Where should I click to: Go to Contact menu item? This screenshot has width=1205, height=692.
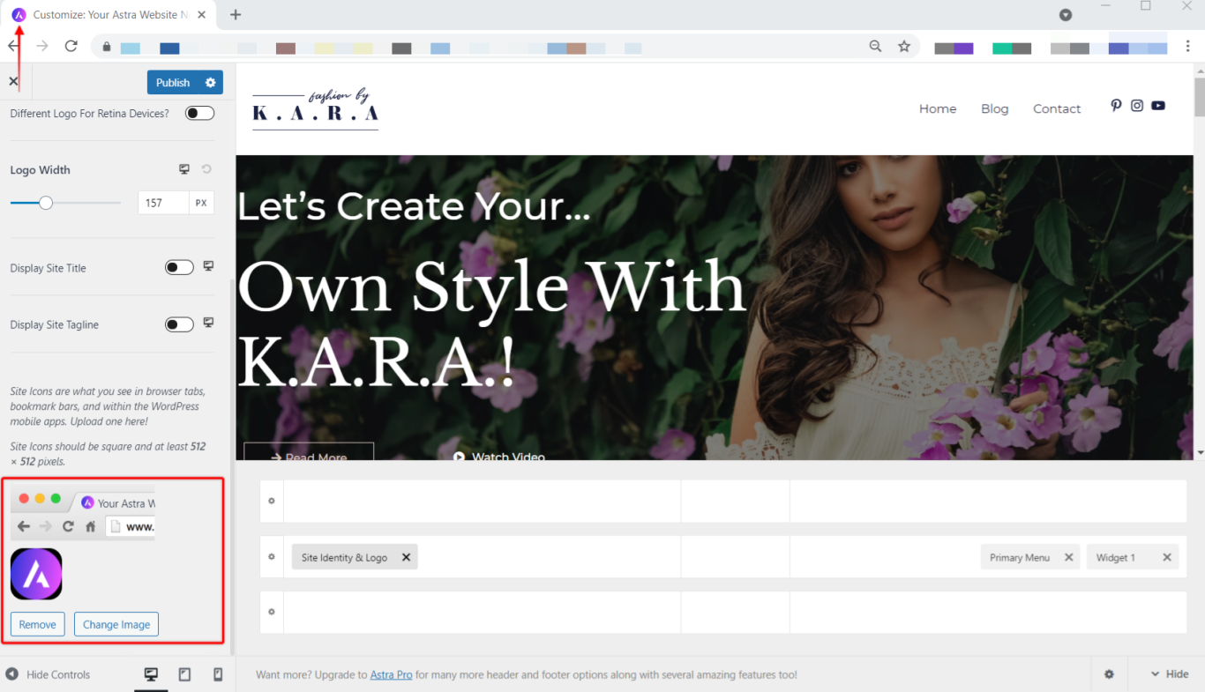pos(1056,108)
